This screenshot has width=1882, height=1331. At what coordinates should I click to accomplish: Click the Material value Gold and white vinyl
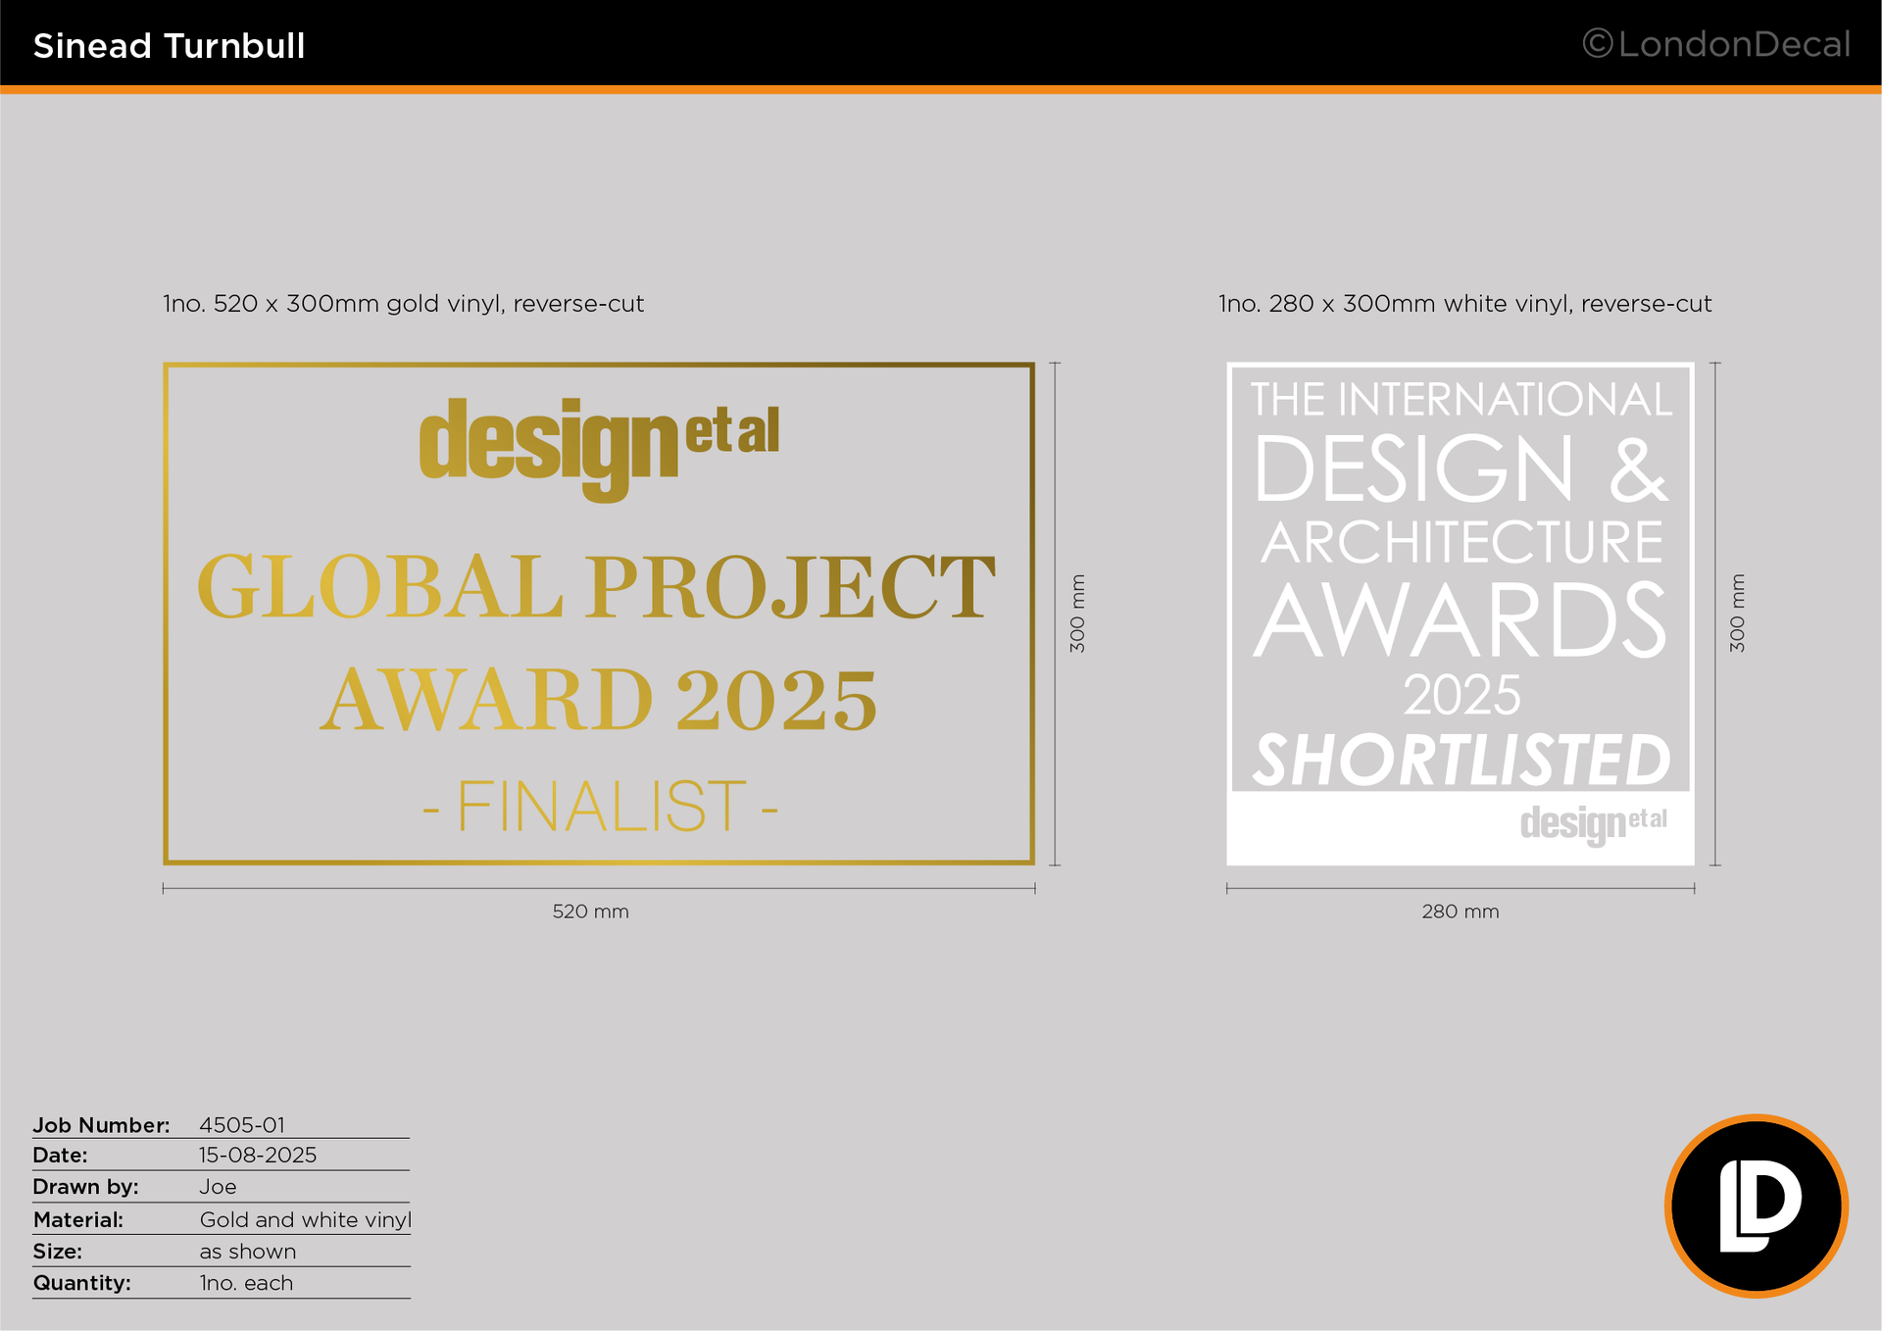pos(305,1219)
